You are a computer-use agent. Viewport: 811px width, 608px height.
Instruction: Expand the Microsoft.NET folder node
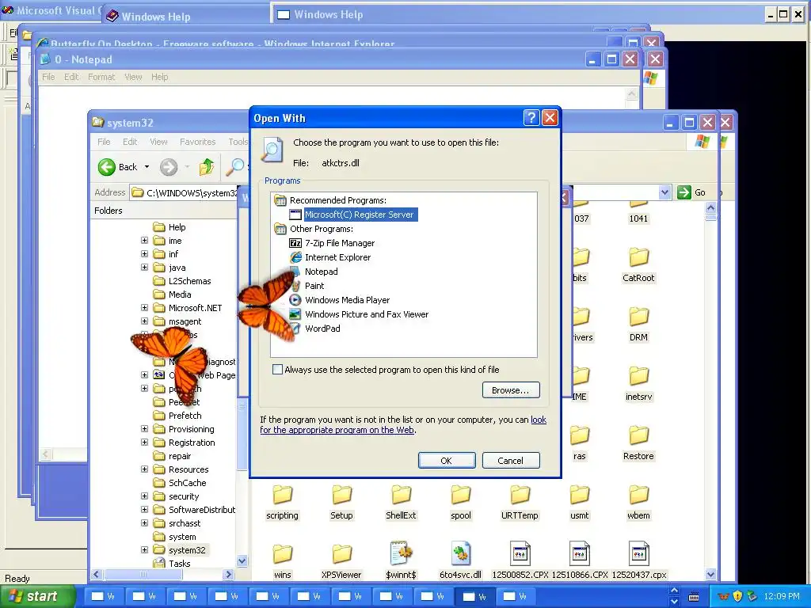pos(144,308)
